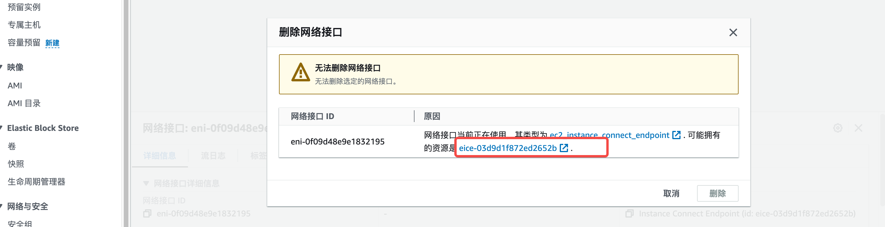Open the gear settings icon of details panel
885x227 pixels.
838,128
